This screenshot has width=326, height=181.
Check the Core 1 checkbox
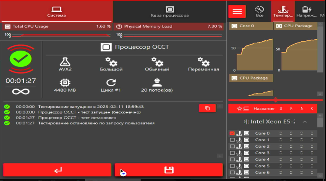[232, 140]
